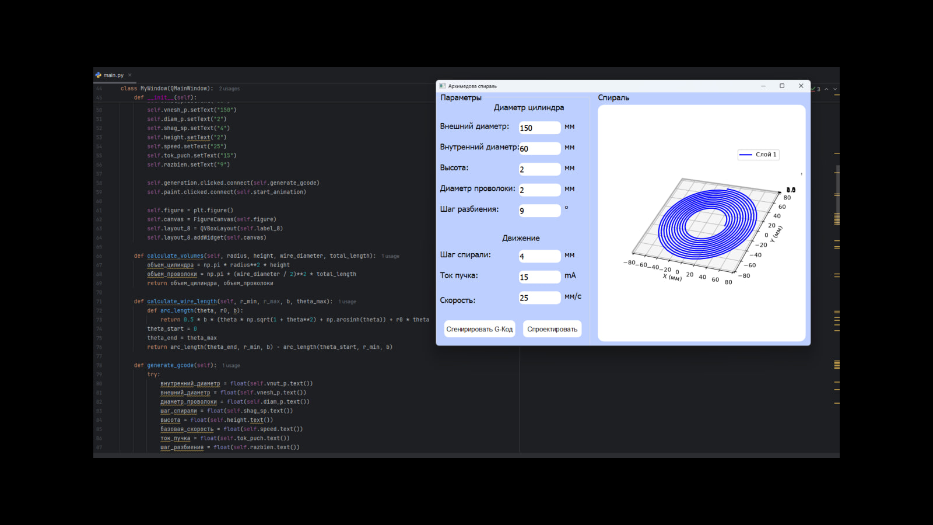
Task: Click the Сгенирировать G-Код button
Action: [x=479, y=329]
